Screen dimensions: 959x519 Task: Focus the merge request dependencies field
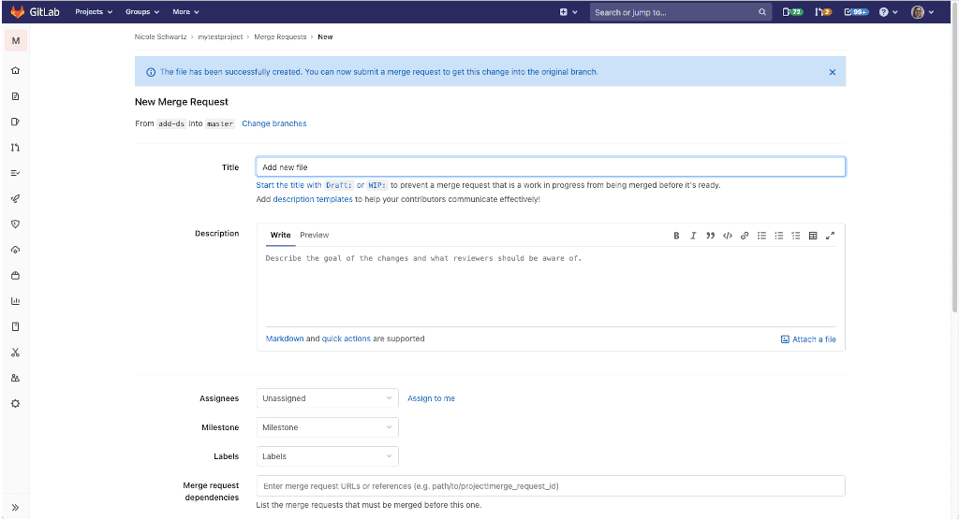551,486
